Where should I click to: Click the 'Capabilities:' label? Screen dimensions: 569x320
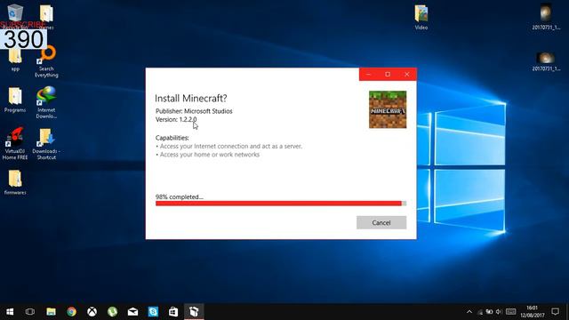coord(172,138)
